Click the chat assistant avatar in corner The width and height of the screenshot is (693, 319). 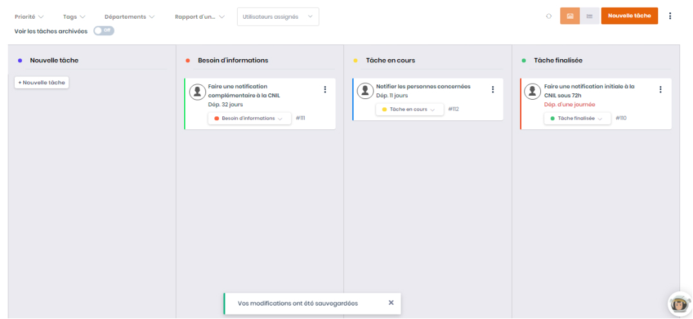tap(678, 303)
